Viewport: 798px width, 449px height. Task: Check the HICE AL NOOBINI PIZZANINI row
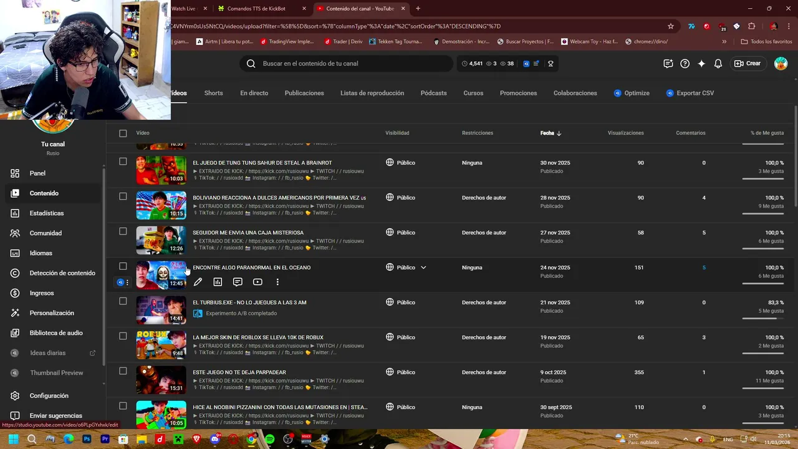(123, 406)
